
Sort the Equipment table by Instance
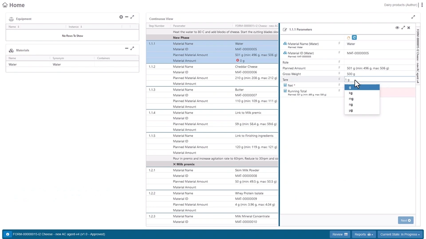pos(75,27)
